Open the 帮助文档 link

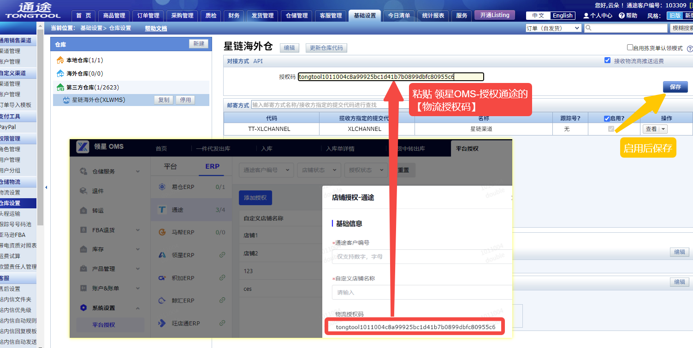pos(156,29)
